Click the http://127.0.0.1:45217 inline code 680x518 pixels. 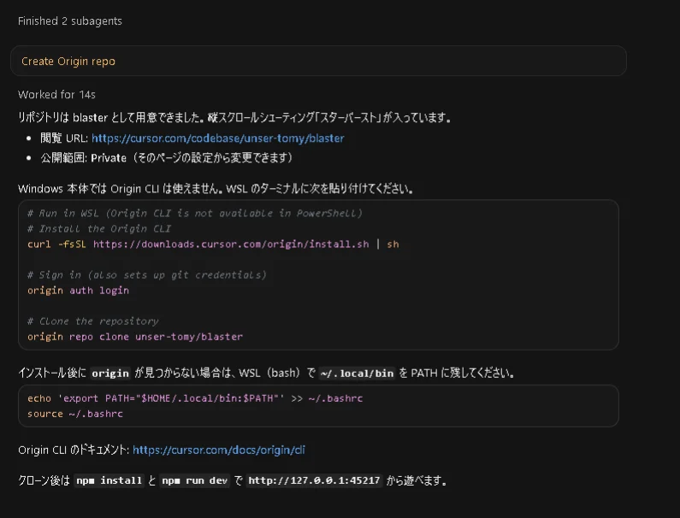pyautogui.click(x=314, y=480)
